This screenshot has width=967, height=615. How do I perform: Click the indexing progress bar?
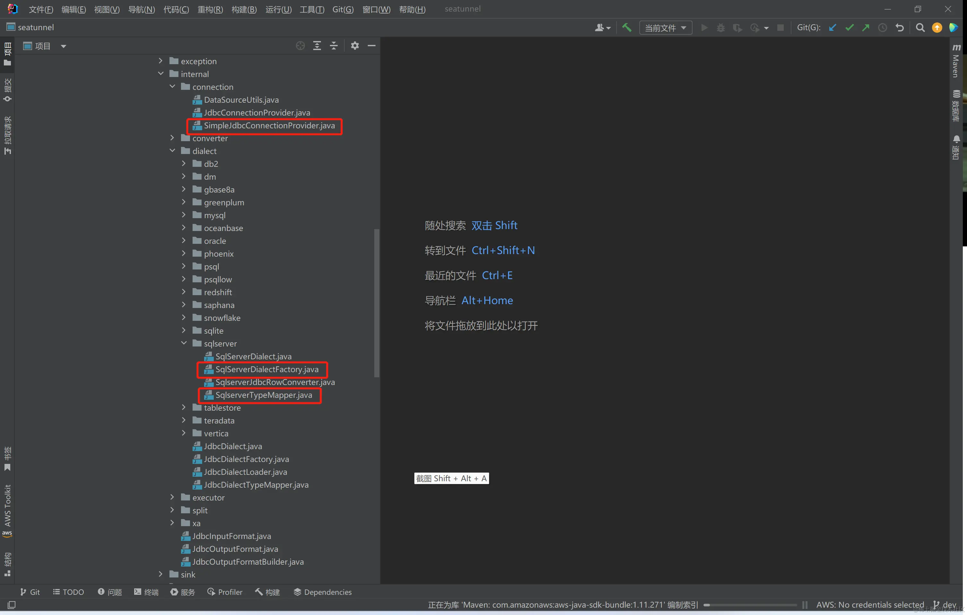(750, 604)
